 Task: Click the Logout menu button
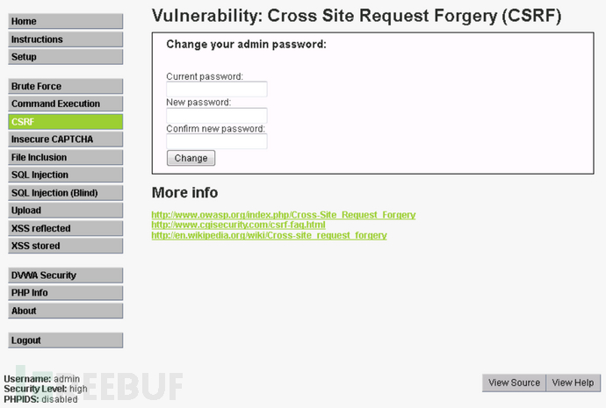click(x=65, y=340)
